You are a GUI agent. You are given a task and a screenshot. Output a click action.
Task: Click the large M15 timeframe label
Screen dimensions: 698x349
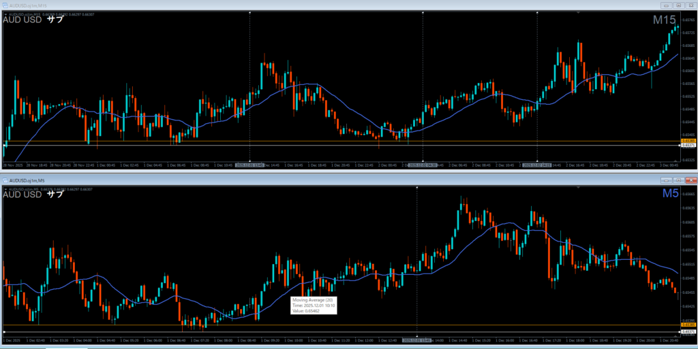(x=665, y=20)
